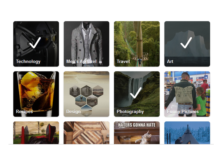Viewport: 224px width, 166px height.
Task: Choose the Travel interest tile
Action: coord(137,44)
